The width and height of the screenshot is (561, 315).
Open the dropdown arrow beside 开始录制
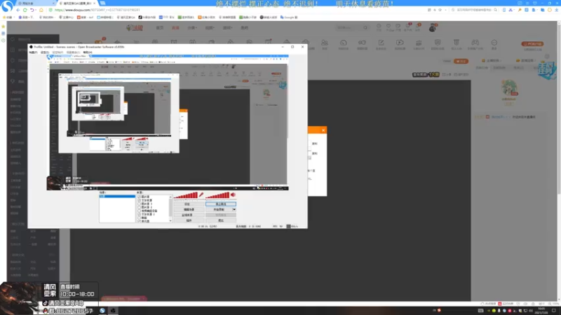click(x=234, y=209)
